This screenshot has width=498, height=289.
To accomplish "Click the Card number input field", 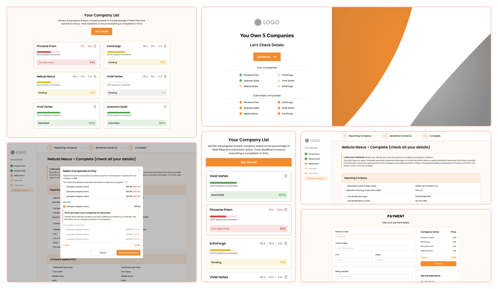I will [x=373, y=248].
